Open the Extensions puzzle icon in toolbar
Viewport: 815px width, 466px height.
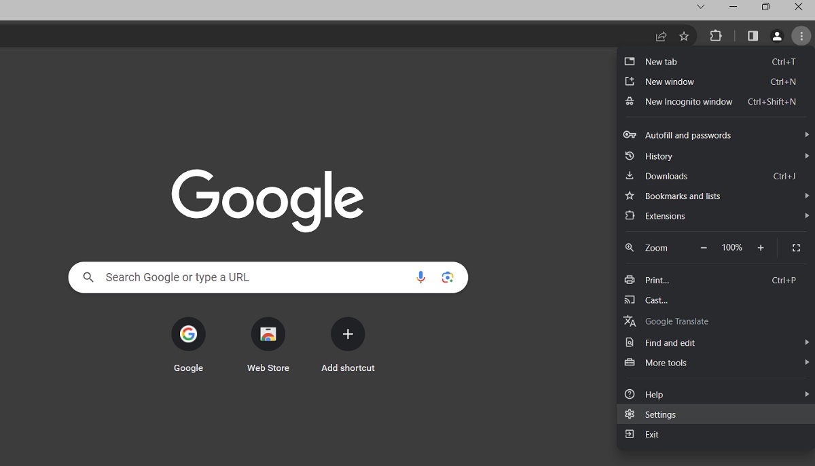click(x=716, y=36)
